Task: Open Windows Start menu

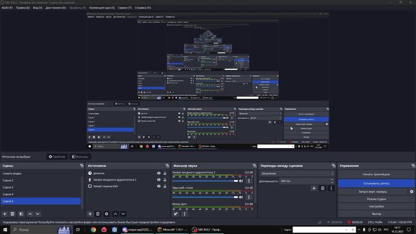Action: pyautogui.click(x=5, y=229)
